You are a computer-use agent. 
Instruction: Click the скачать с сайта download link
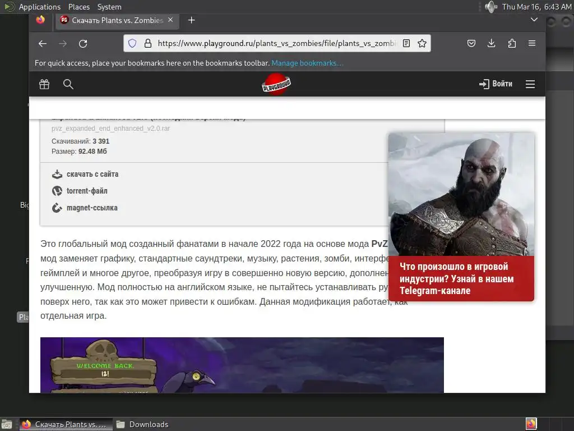[x=85, y=174]
